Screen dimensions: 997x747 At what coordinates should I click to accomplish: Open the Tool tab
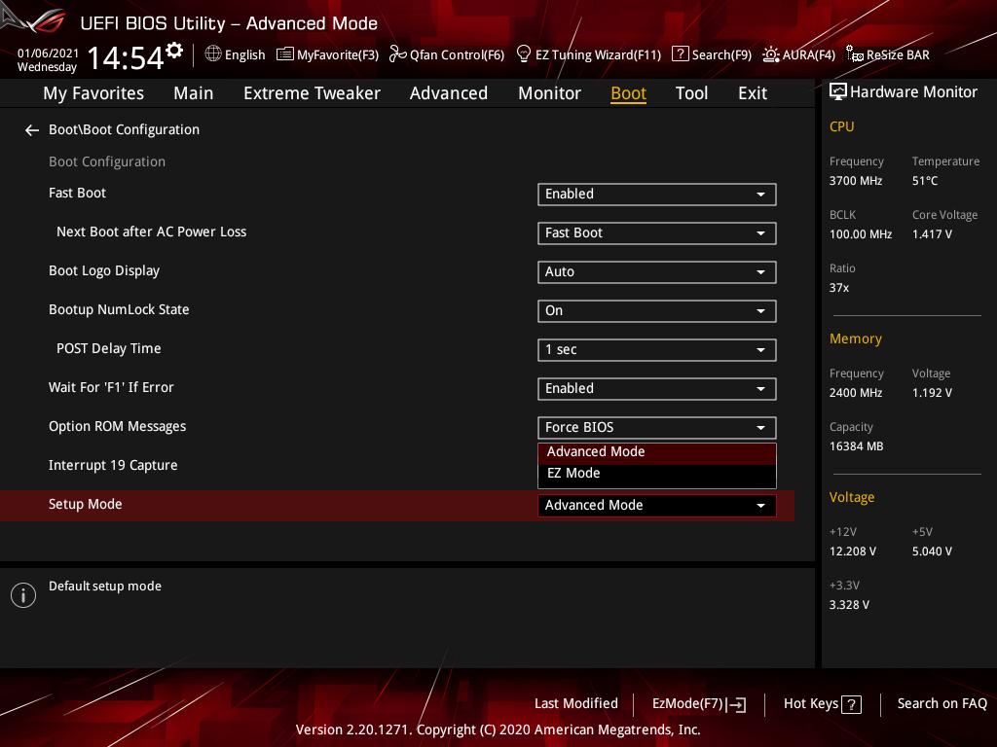[691, 93]
